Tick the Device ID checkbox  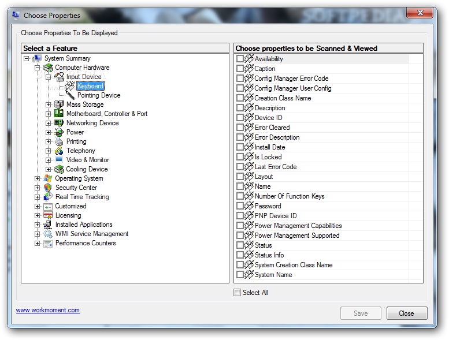pos(240,118)
